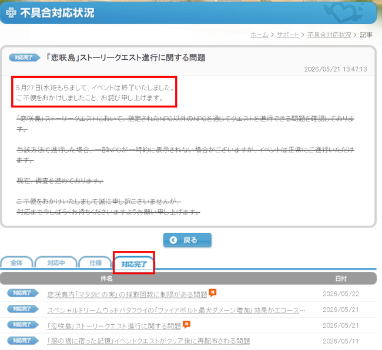Click the struck-through line 現在、調査を進めております
382x350 pixels.
[60, 181]
